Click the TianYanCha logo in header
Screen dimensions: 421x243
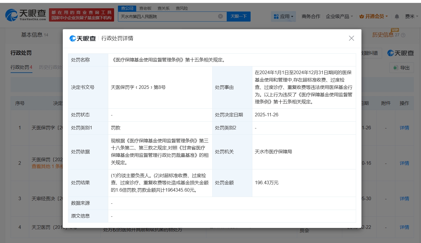click(x=26, y=14)
